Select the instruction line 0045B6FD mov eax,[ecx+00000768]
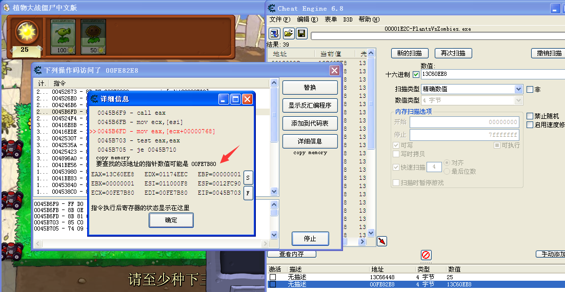565x292 pixels. tap(156, 131)
